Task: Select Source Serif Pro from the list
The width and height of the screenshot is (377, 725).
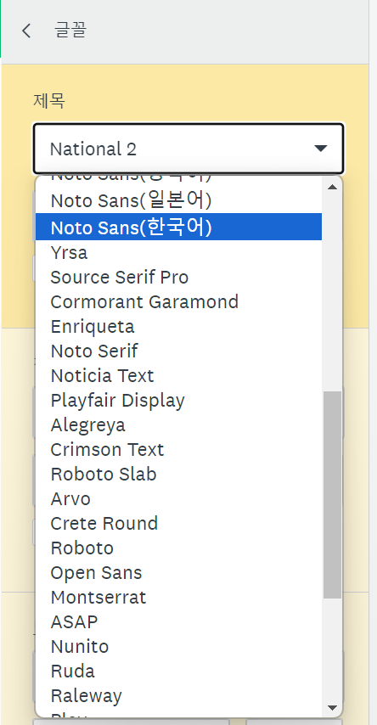Action: pos(178,277)
